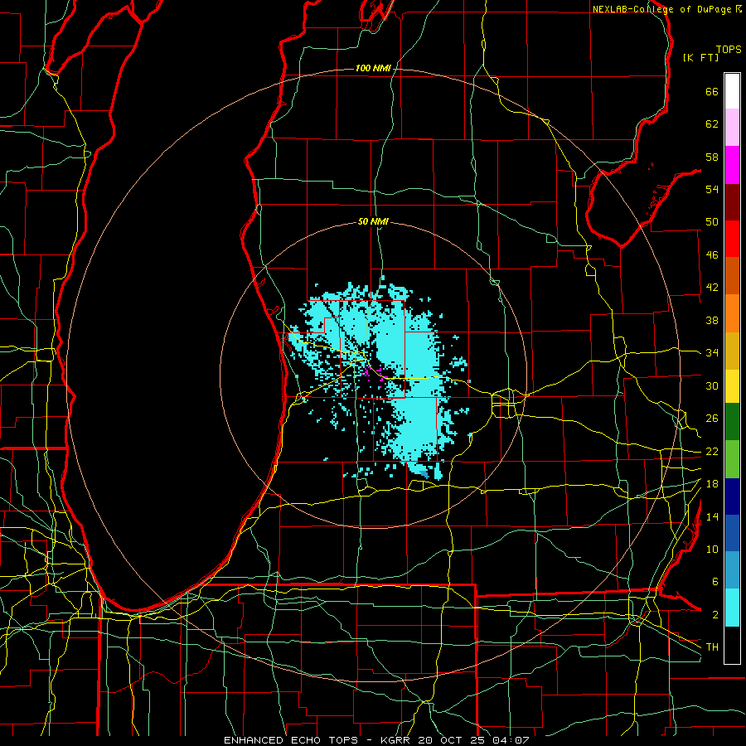Viewport: 746px width, 746px height.
Task: Click the legend value 62
Action: 712,124
